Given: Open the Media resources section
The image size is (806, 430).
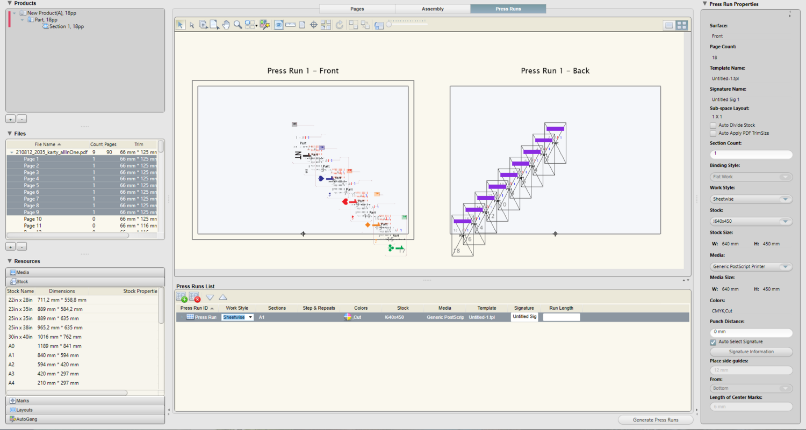Looking at the screenshot, I should click(x=85, y=272).
